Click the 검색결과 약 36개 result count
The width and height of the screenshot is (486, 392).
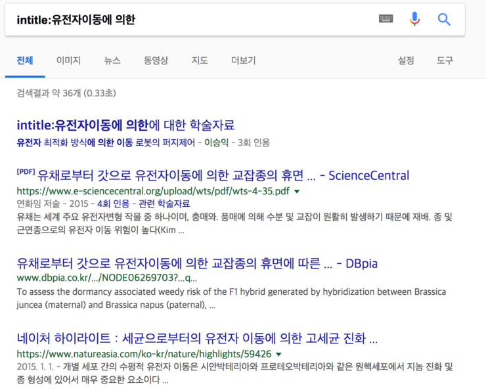(66, 93)
